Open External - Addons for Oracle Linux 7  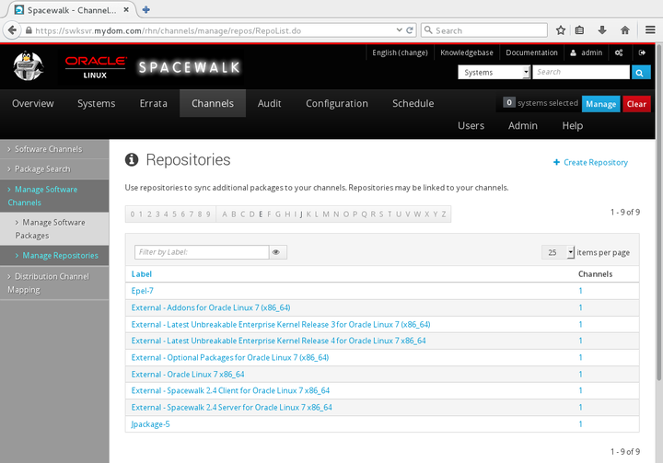(211, 307)
